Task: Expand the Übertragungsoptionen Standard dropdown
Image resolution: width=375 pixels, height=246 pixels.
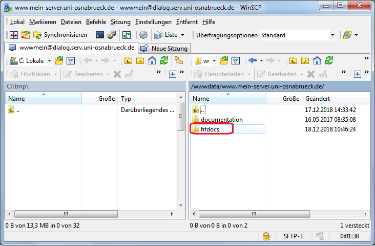Action: point(332,35)
